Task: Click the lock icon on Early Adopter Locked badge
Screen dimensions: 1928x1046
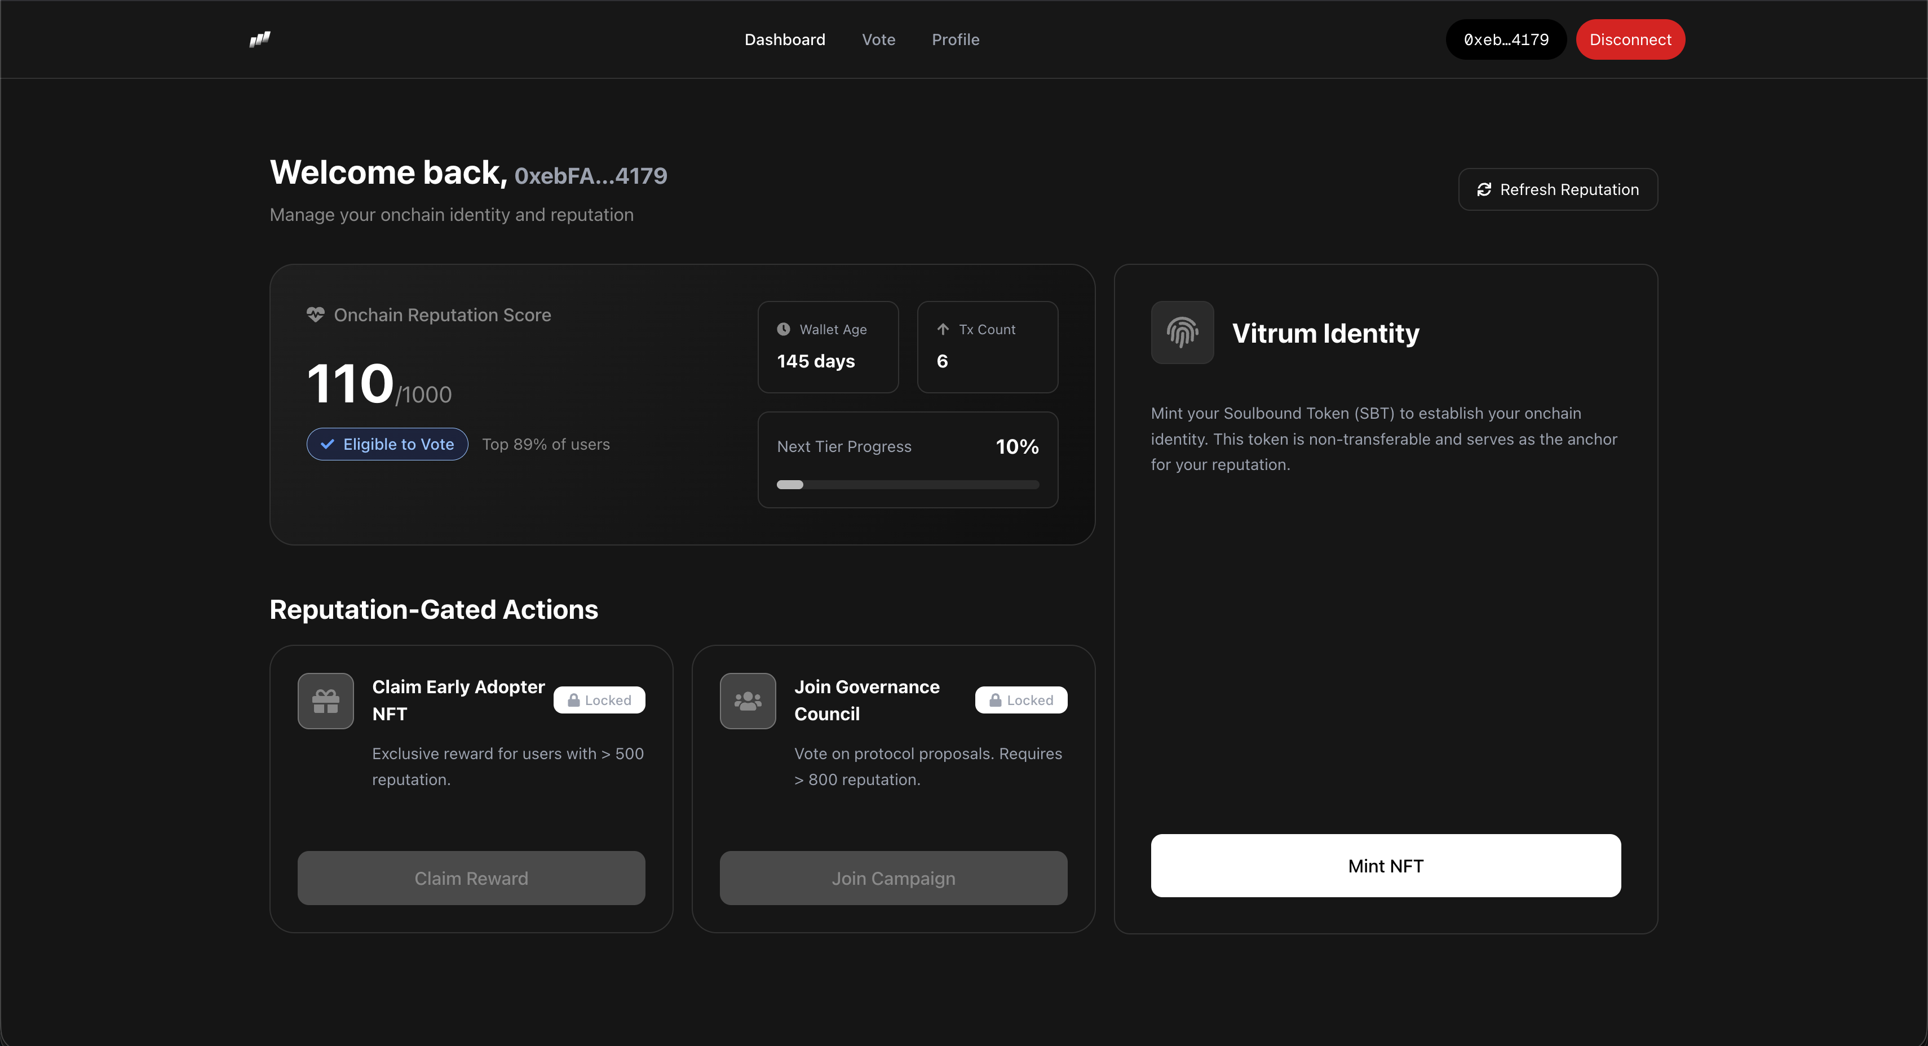Action: click(574, 701)
